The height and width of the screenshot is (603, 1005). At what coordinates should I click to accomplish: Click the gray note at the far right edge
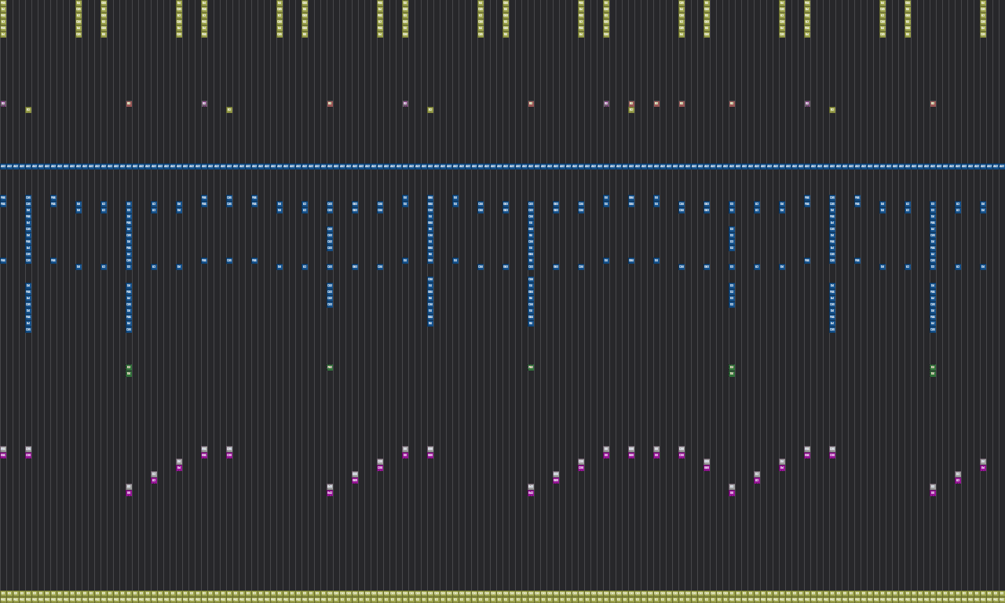point(981,462)
